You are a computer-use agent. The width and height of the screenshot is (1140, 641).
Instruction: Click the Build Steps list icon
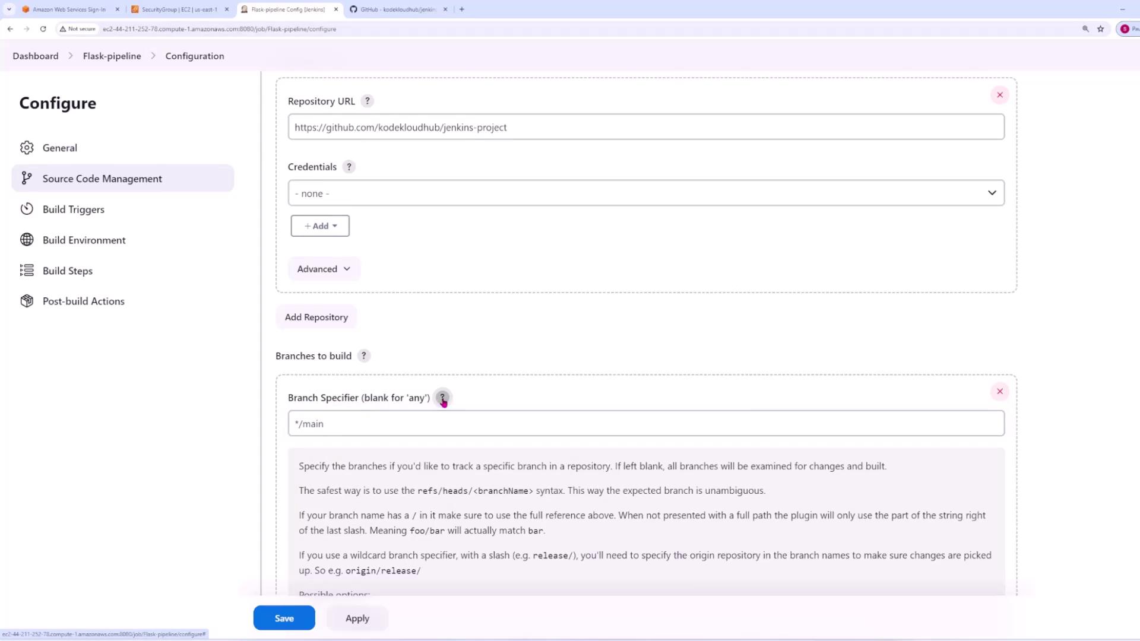click(27, 271)
